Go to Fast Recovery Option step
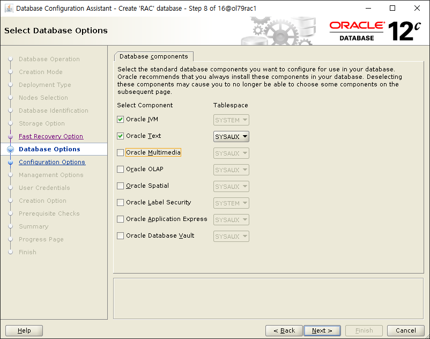 click(51, 136)
